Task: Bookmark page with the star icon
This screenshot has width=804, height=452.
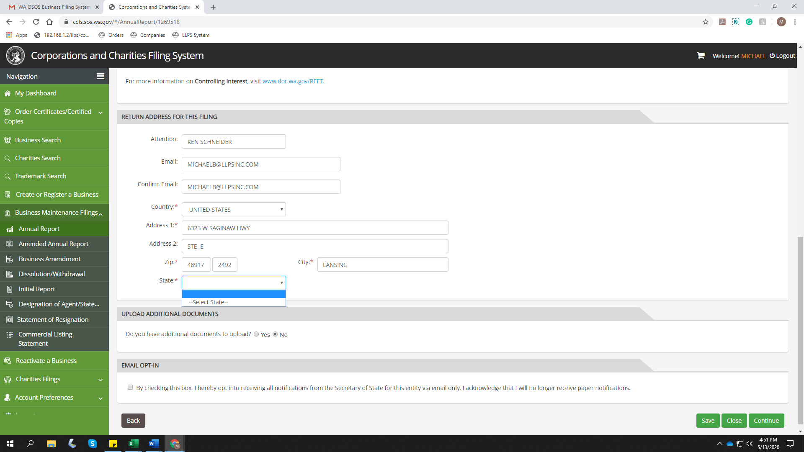Action: pyautogui.click(x=706, y=22)
